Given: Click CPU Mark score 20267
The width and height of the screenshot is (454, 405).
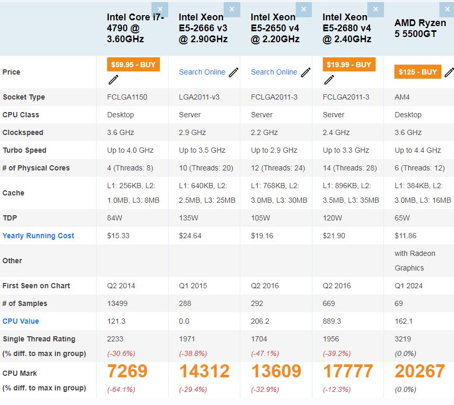Looking at the screenshot, I should click(x=420, y=371).
